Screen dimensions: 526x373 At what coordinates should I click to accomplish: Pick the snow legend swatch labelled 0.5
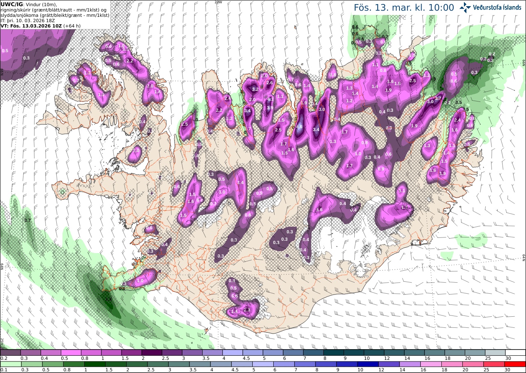71,352
